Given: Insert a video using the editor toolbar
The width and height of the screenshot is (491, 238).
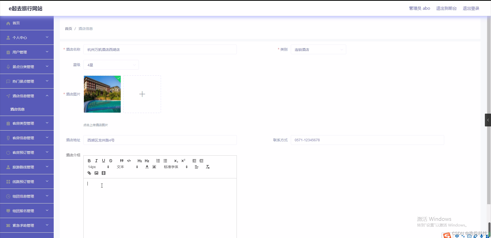Looking at the screenshot, I should tap(104, 173).
